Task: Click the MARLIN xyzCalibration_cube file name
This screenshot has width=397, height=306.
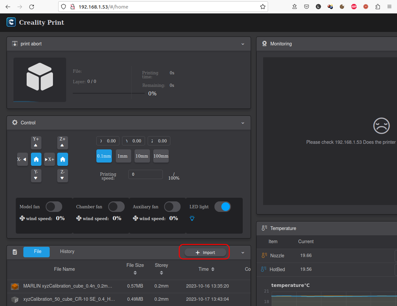Action: (x=68, y=286)
